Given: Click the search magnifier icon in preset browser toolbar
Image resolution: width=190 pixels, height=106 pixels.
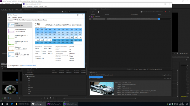Looking at the screenshot, I should click(x=45, y=98).
